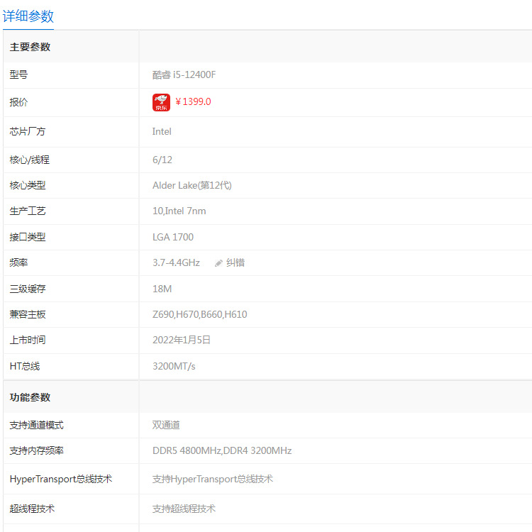The width and height of the screenshot is (532, 532).
Task: Click the HyperTransport总线技术 row label
Action: coord(61,479)
